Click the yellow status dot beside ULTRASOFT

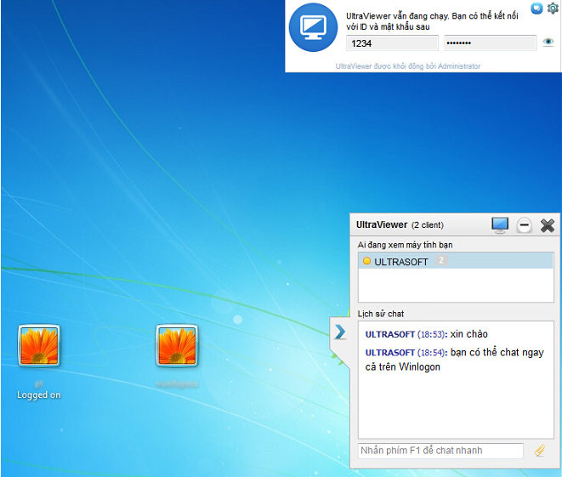tap(366, 260)
